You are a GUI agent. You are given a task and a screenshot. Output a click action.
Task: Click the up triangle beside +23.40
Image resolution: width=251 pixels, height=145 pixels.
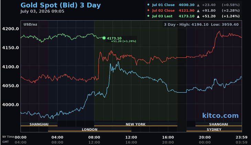[198, 5]
